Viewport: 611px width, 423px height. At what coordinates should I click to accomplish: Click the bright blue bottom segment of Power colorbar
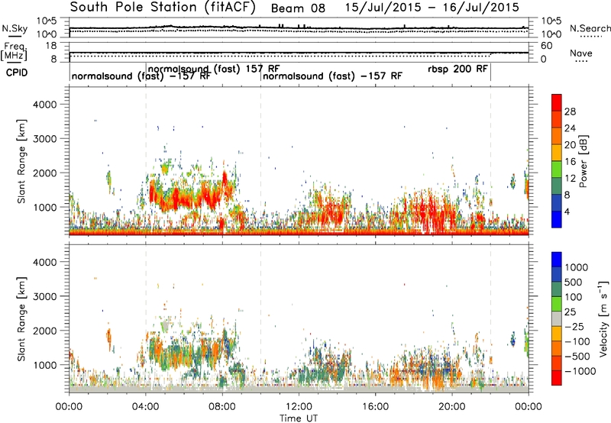(557, 219)
